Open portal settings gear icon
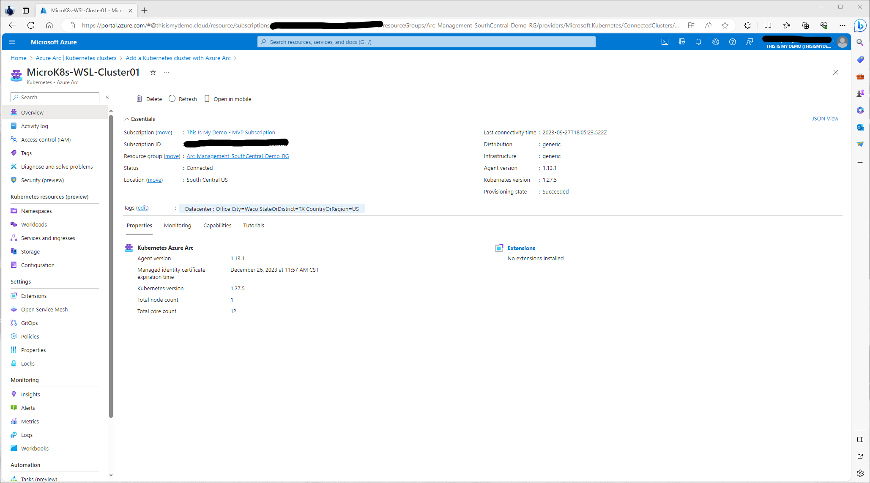Viewport: 870px width, 483px height. tap(716, 42)
